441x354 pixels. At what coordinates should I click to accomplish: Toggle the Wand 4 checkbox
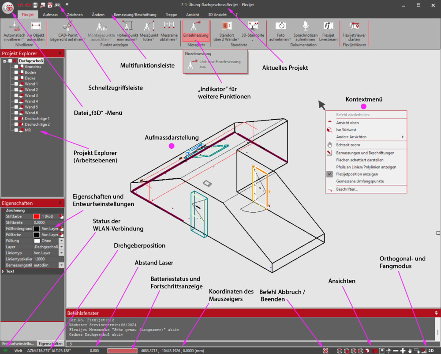click(16, 102)
